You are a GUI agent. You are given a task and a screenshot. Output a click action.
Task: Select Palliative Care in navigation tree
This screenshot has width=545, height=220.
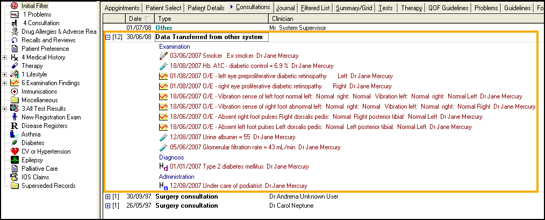pyautogui.click(x=40, y=169)
